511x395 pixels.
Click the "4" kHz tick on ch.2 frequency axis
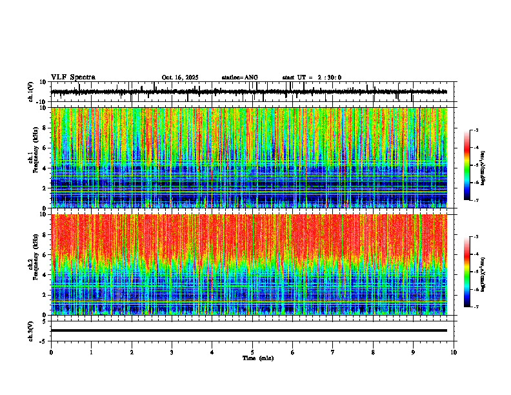coord(45,275)
